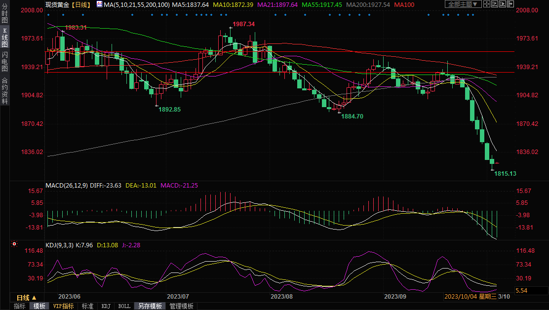
Task: Click 另存模板 to save template
Action: pyautogui.click(x=149, y=306)
